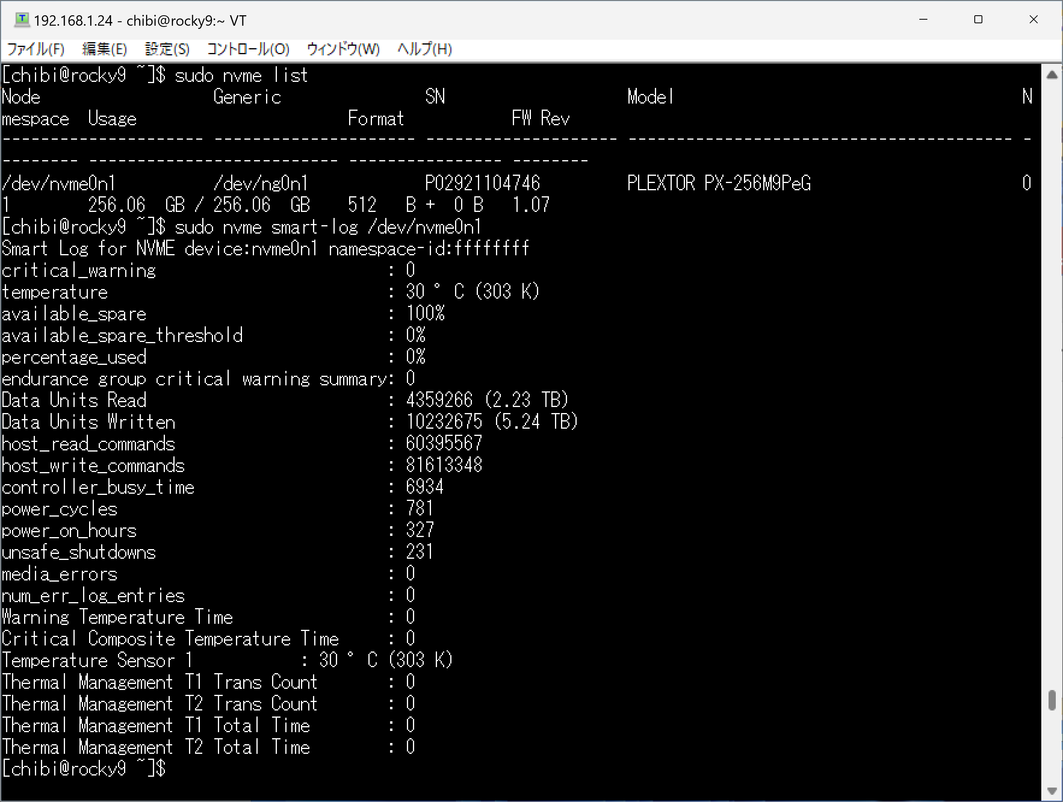Click the power_on_hours value 327
The image size is (1063, 802).
(x=419, y=530)
